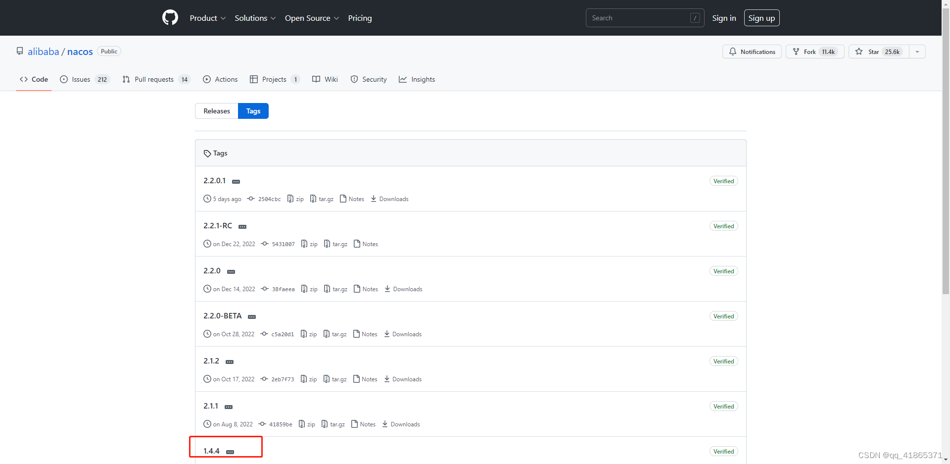Viewport: 950px width, 464px height.
Task: Open the Open Source dropdown
Action: pyautogui.click(x=312, y=18)
